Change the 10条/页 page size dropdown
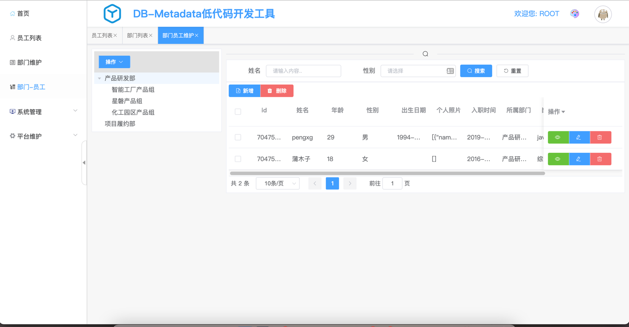The width and height of the screenshot is (629, 327). pos(278,183)
